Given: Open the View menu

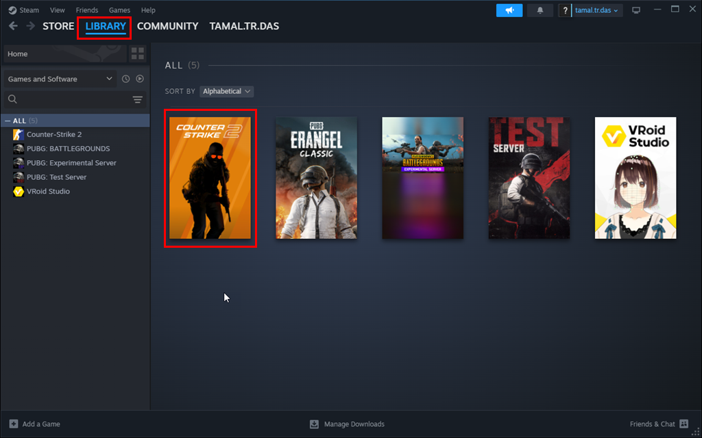Looking at the screenshot, I should click(x=58, y=10).
